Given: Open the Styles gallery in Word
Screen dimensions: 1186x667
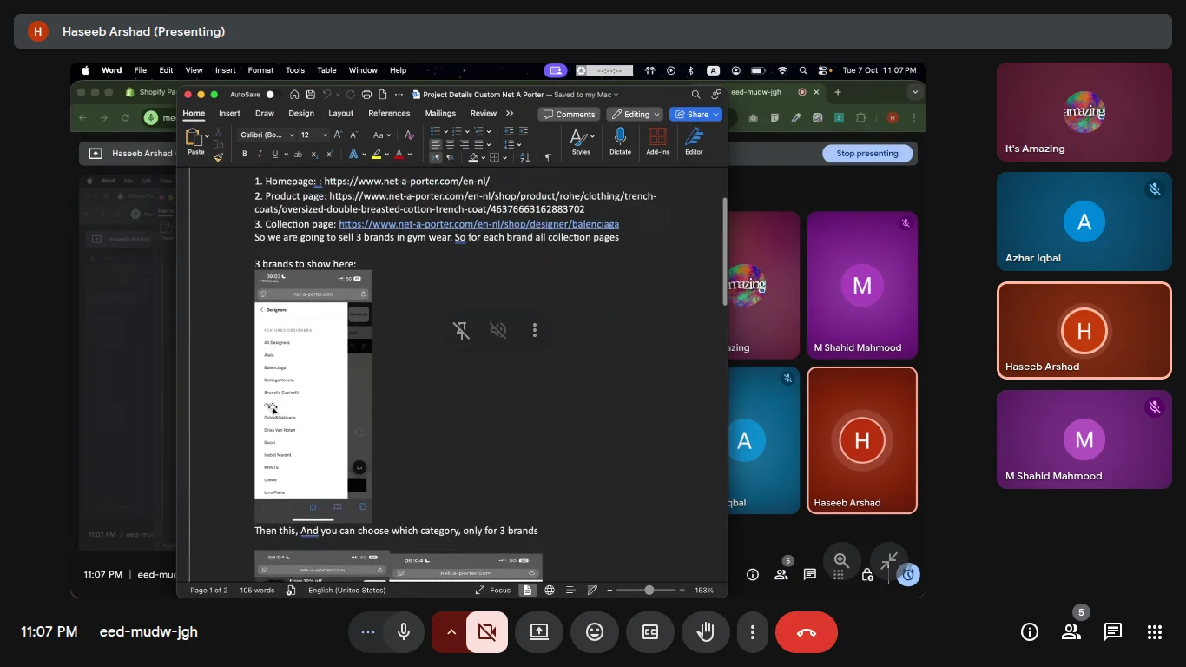Looking at the screenshot, I should [x=581, y=142].
